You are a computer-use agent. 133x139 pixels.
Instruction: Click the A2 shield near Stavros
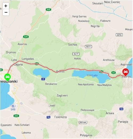113,72
